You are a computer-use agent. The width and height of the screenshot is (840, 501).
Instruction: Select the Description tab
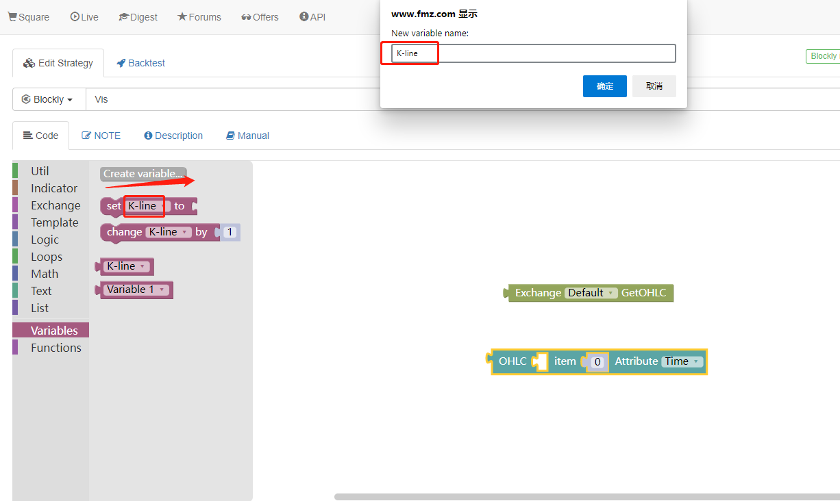[x=173, y=136]
